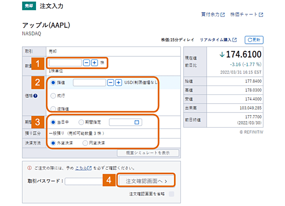Screen dimensions: 285x206
Task: Open the calendar date picker icon
Action: tap(137, 122)
